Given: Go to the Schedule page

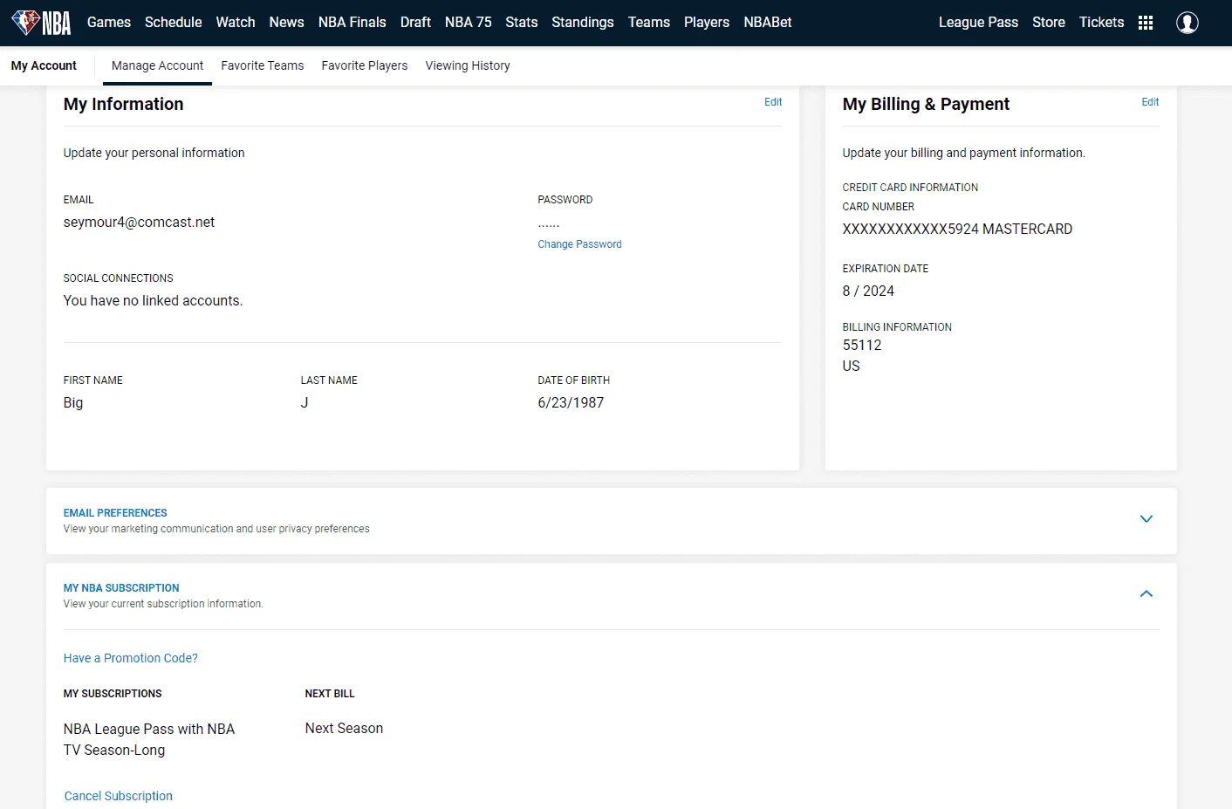Looking at the screenshot, I should tap(174, 23).
